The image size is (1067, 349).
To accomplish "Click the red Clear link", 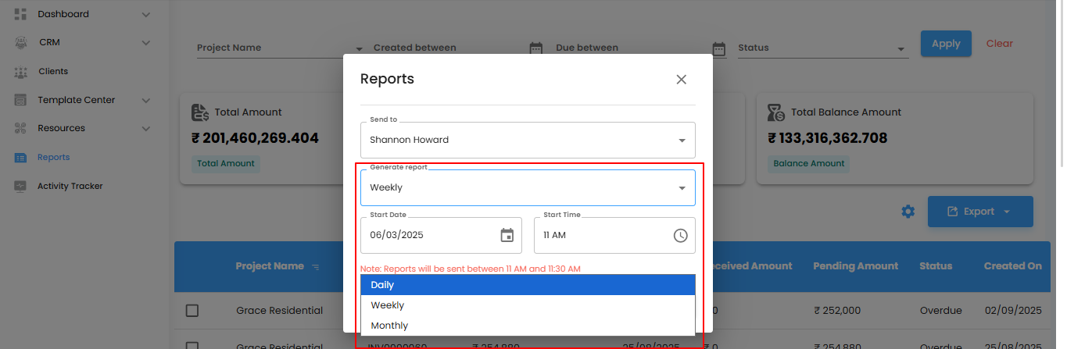I will [999, 44].
